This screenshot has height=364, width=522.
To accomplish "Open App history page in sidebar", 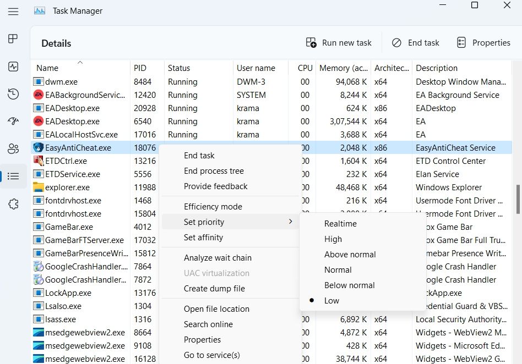I will point(13,94).
